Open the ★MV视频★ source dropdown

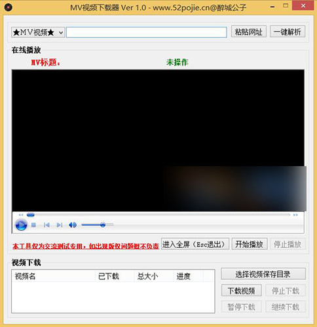[38, 33]
